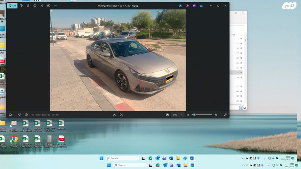Image resolution: width=301 pixels, height=169 pixels.
Task: Print the photo via the printer icon
Action: click(35, 6)
